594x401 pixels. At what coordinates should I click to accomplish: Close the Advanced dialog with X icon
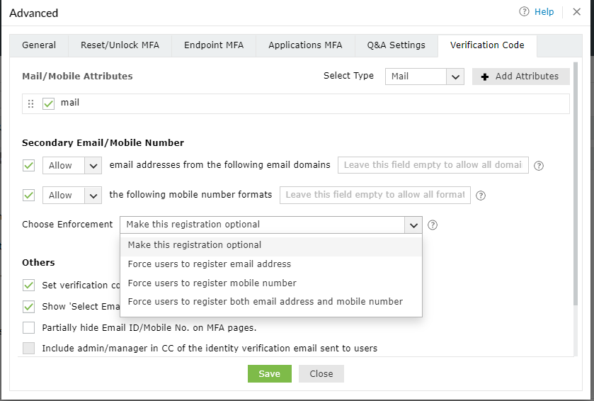[x=576, y=12]
